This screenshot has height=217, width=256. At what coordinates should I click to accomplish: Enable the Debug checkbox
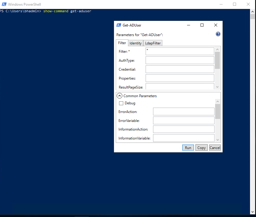click(121, 103)
